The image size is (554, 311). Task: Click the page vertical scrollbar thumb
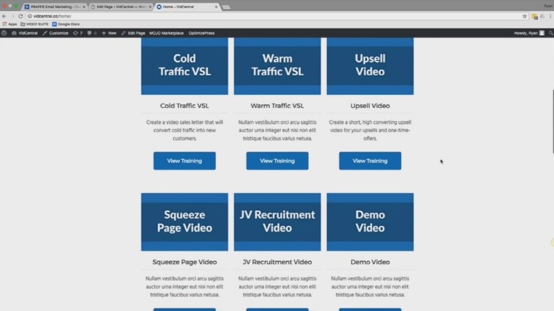(552, 122)
